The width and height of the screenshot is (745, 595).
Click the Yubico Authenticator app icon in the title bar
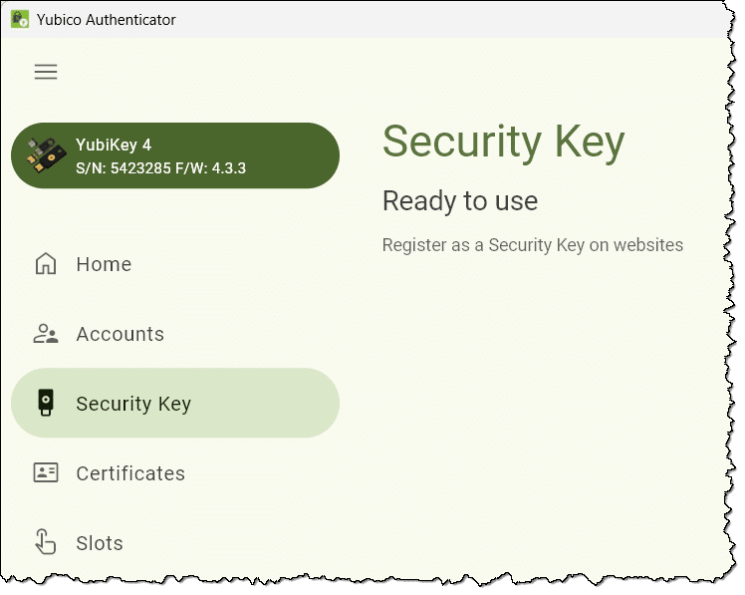click(20, 19)
